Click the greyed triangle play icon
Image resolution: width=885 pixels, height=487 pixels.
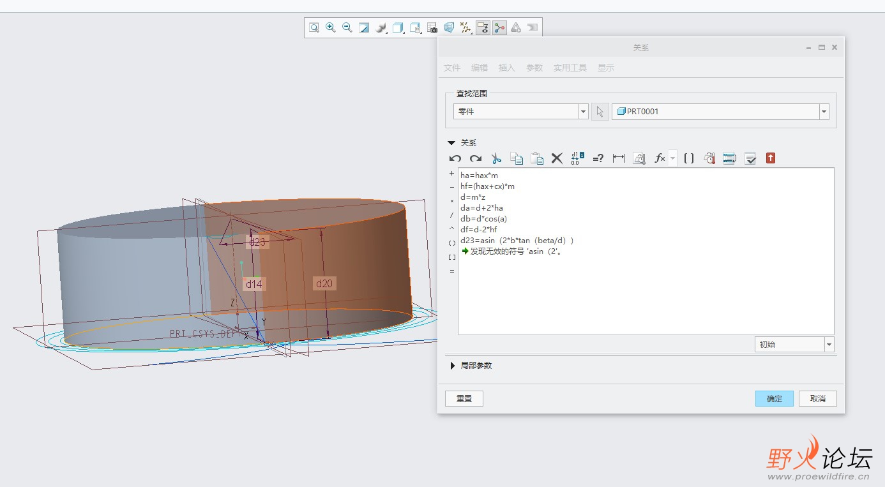516,27
